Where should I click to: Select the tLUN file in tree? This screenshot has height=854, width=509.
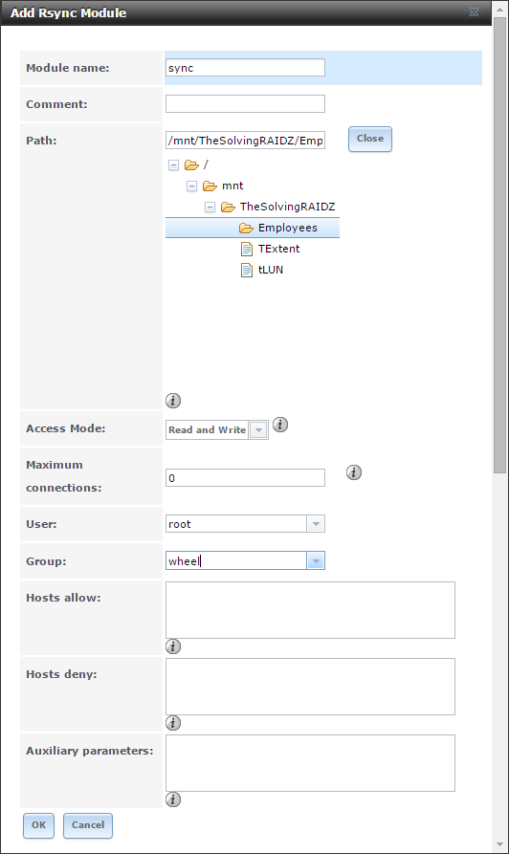[271, 270]
